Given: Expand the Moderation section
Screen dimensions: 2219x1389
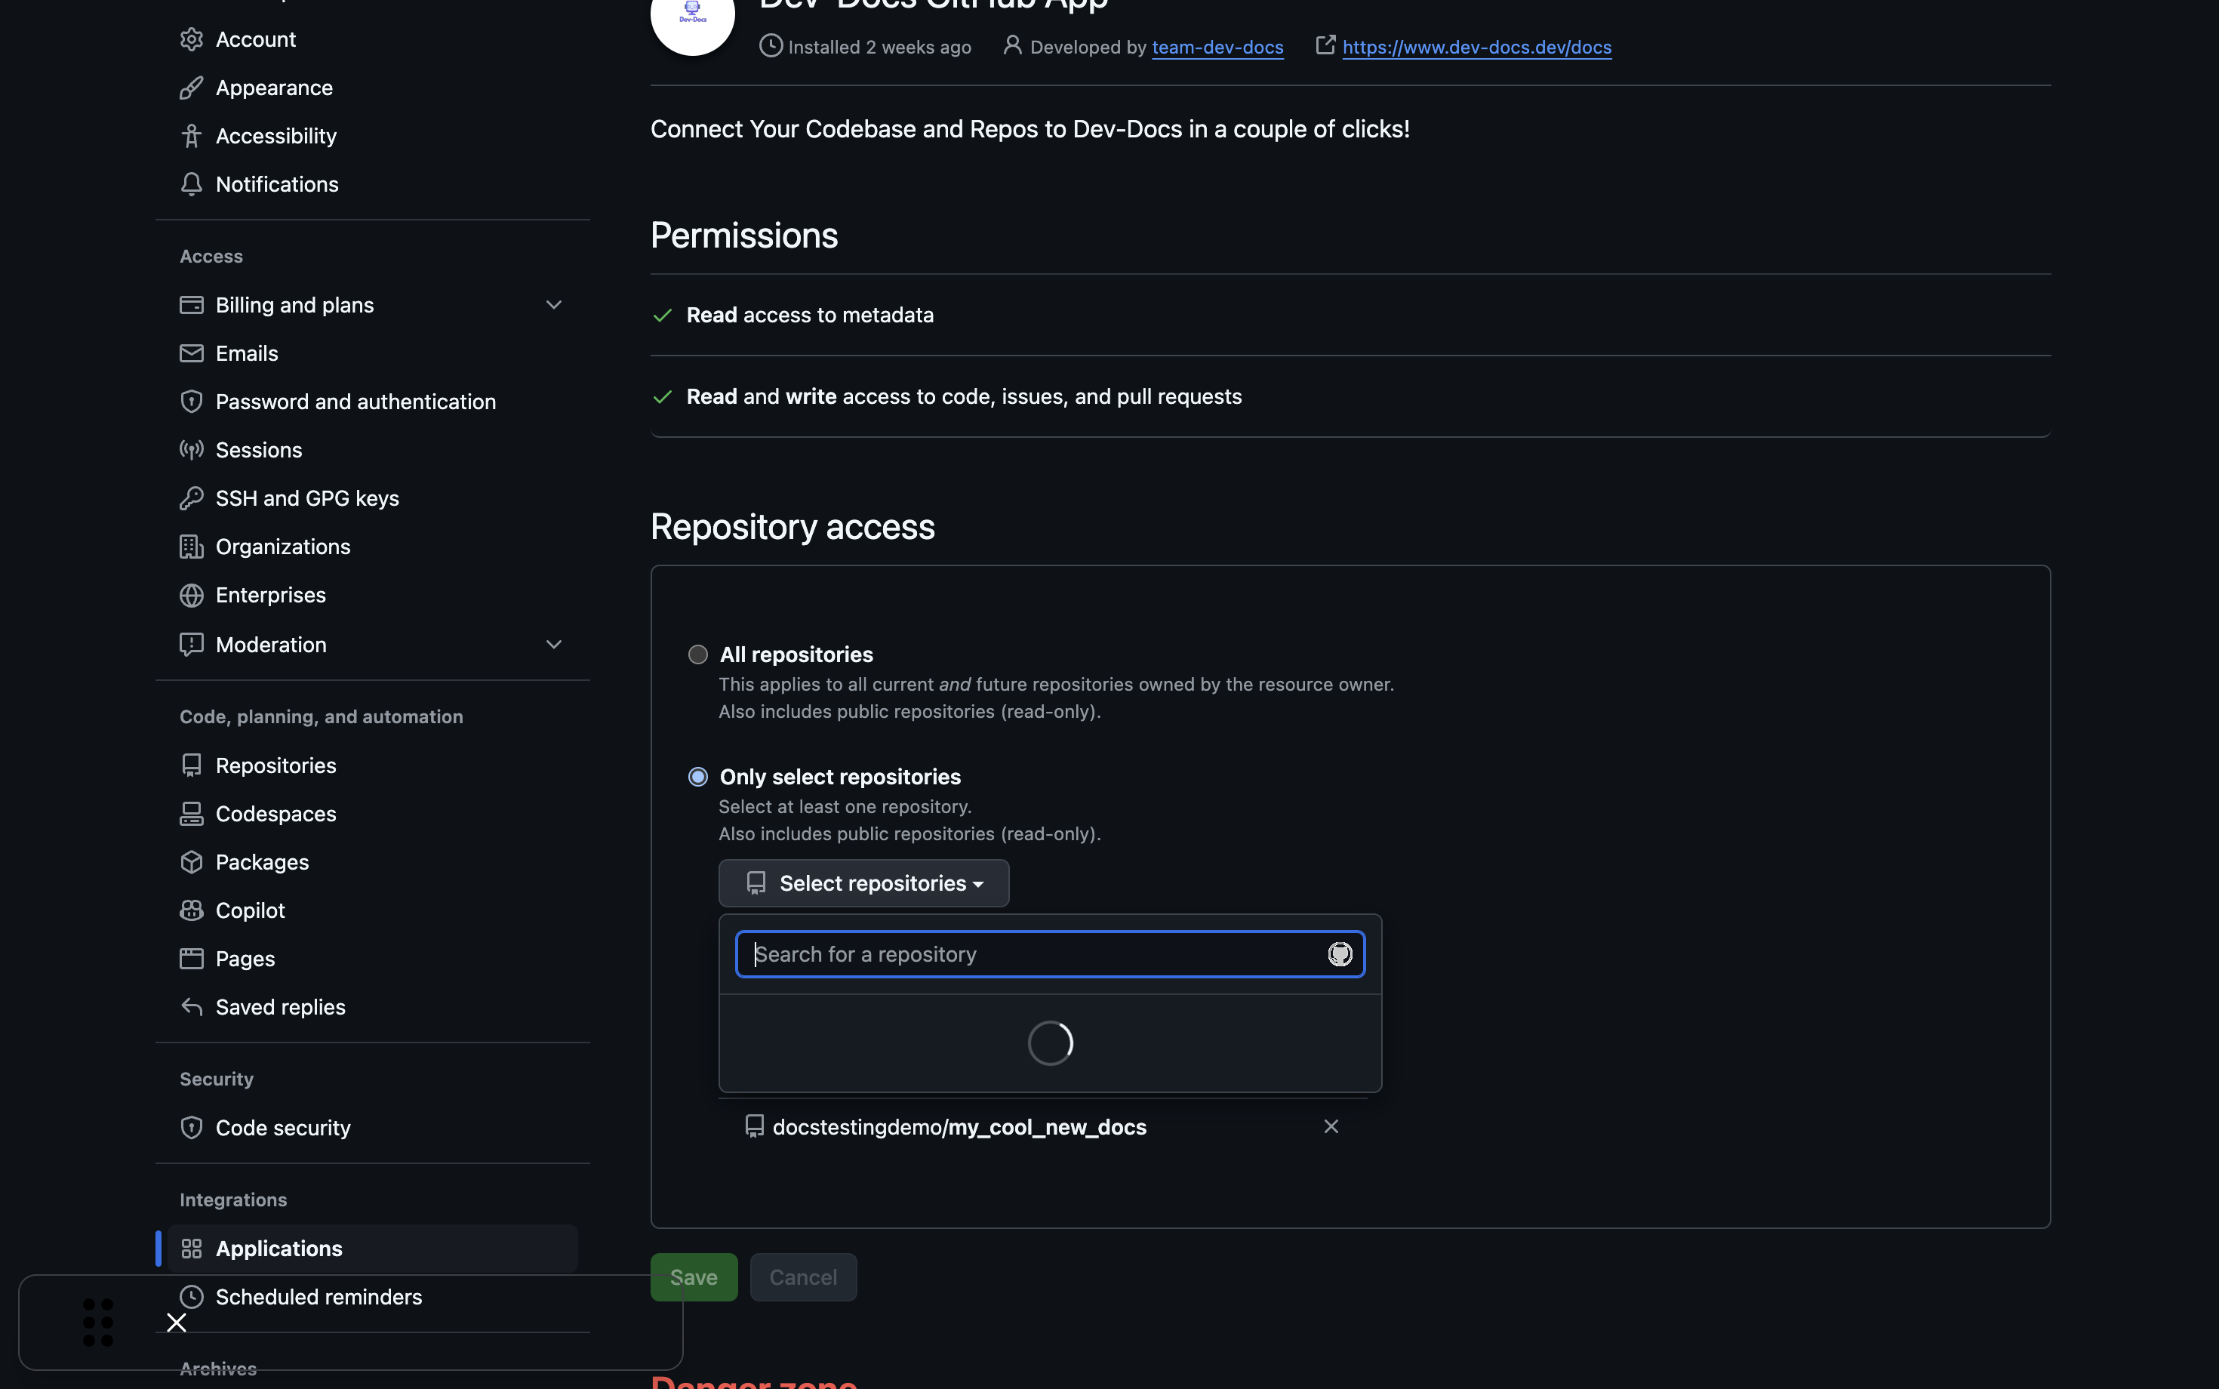Looking at the screenshot, I should (554, 644).
